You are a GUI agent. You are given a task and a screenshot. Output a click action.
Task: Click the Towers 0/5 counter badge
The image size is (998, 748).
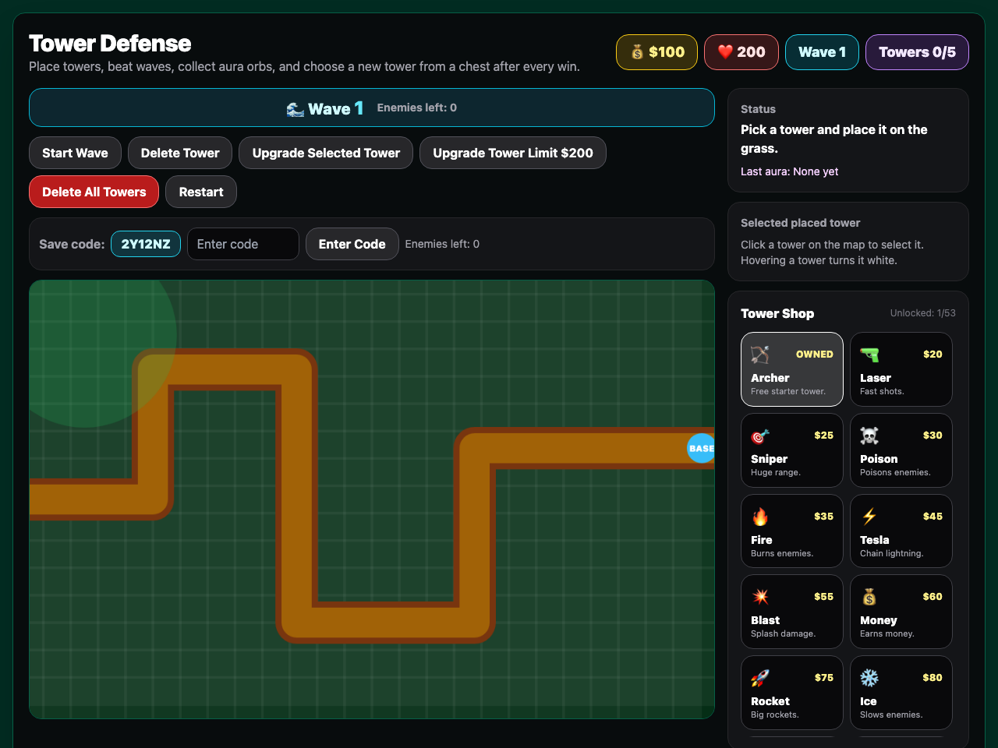(x=917, y=52)
